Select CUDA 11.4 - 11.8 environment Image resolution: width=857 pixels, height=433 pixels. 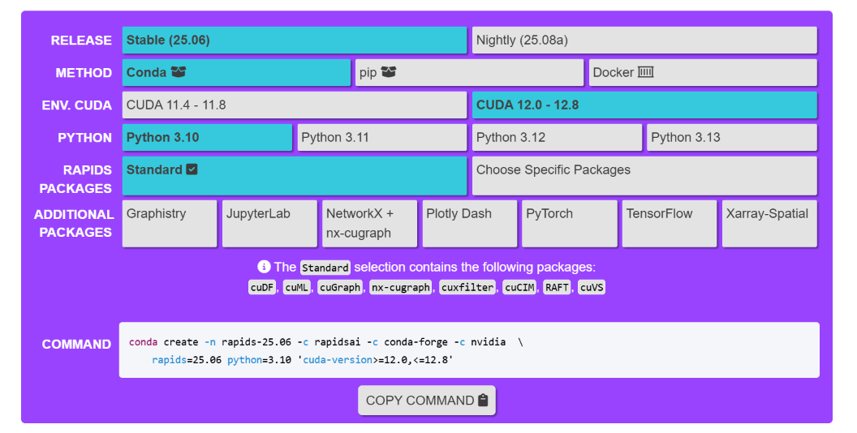click(x=295, y=105)
